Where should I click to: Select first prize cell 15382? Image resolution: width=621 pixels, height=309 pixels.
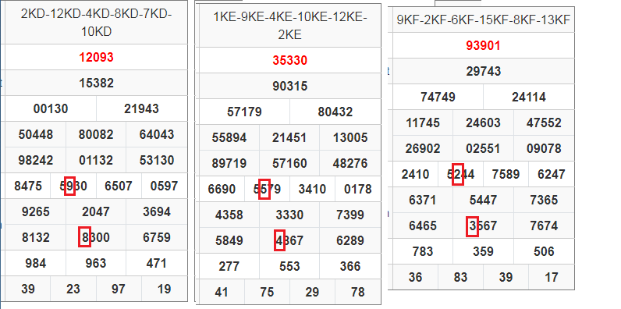(x=96, y=83)
